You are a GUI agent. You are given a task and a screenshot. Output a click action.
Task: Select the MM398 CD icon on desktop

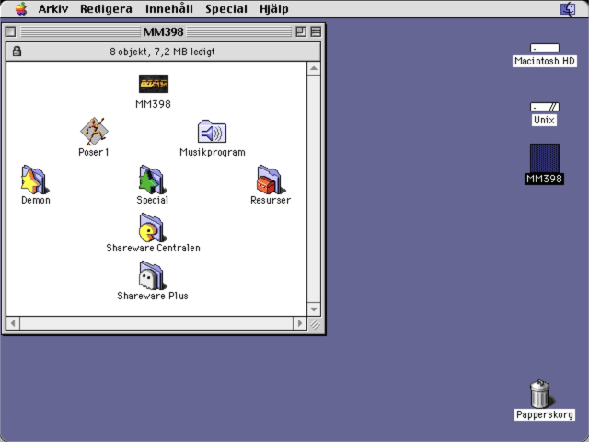[544, 158]
